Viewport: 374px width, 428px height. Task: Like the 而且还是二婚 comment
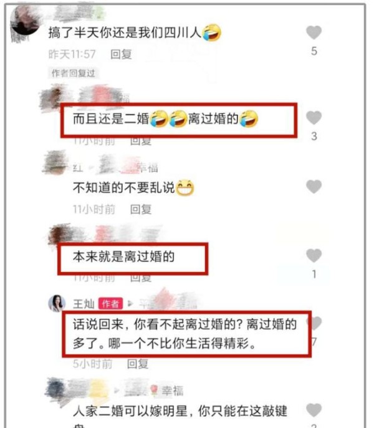tap(314, 118)
